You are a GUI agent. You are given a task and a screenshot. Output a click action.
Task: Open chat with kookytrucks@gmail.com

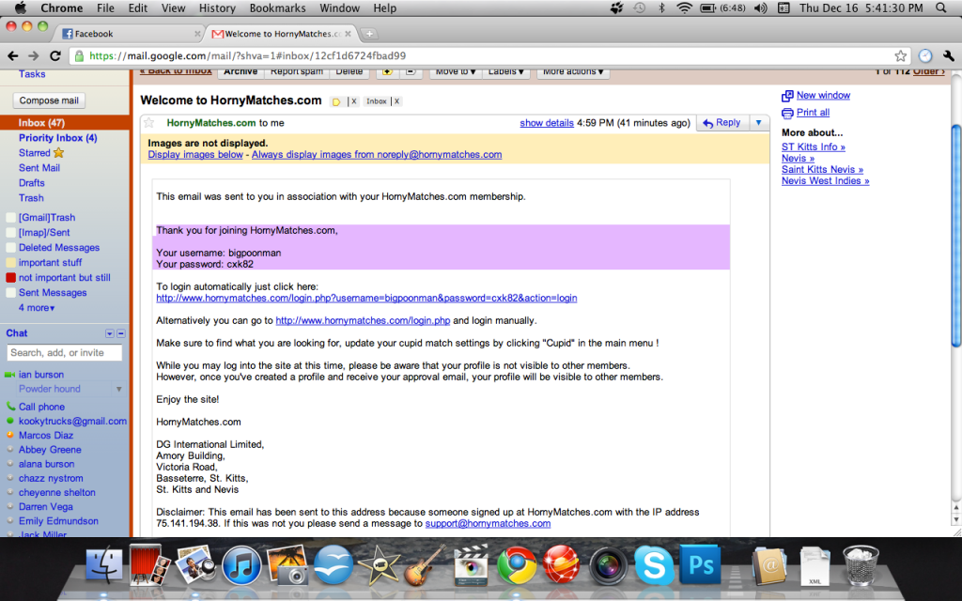click(72, 422)
